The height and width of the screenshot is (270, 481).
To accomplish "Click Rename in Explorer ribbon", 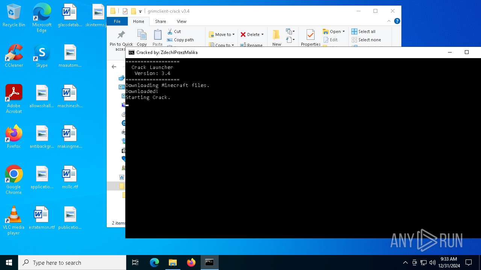I will point(251,45).
